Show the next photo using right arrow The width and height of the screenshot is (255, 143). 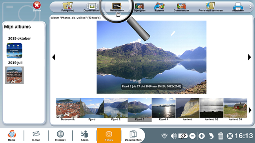(250, 57)
